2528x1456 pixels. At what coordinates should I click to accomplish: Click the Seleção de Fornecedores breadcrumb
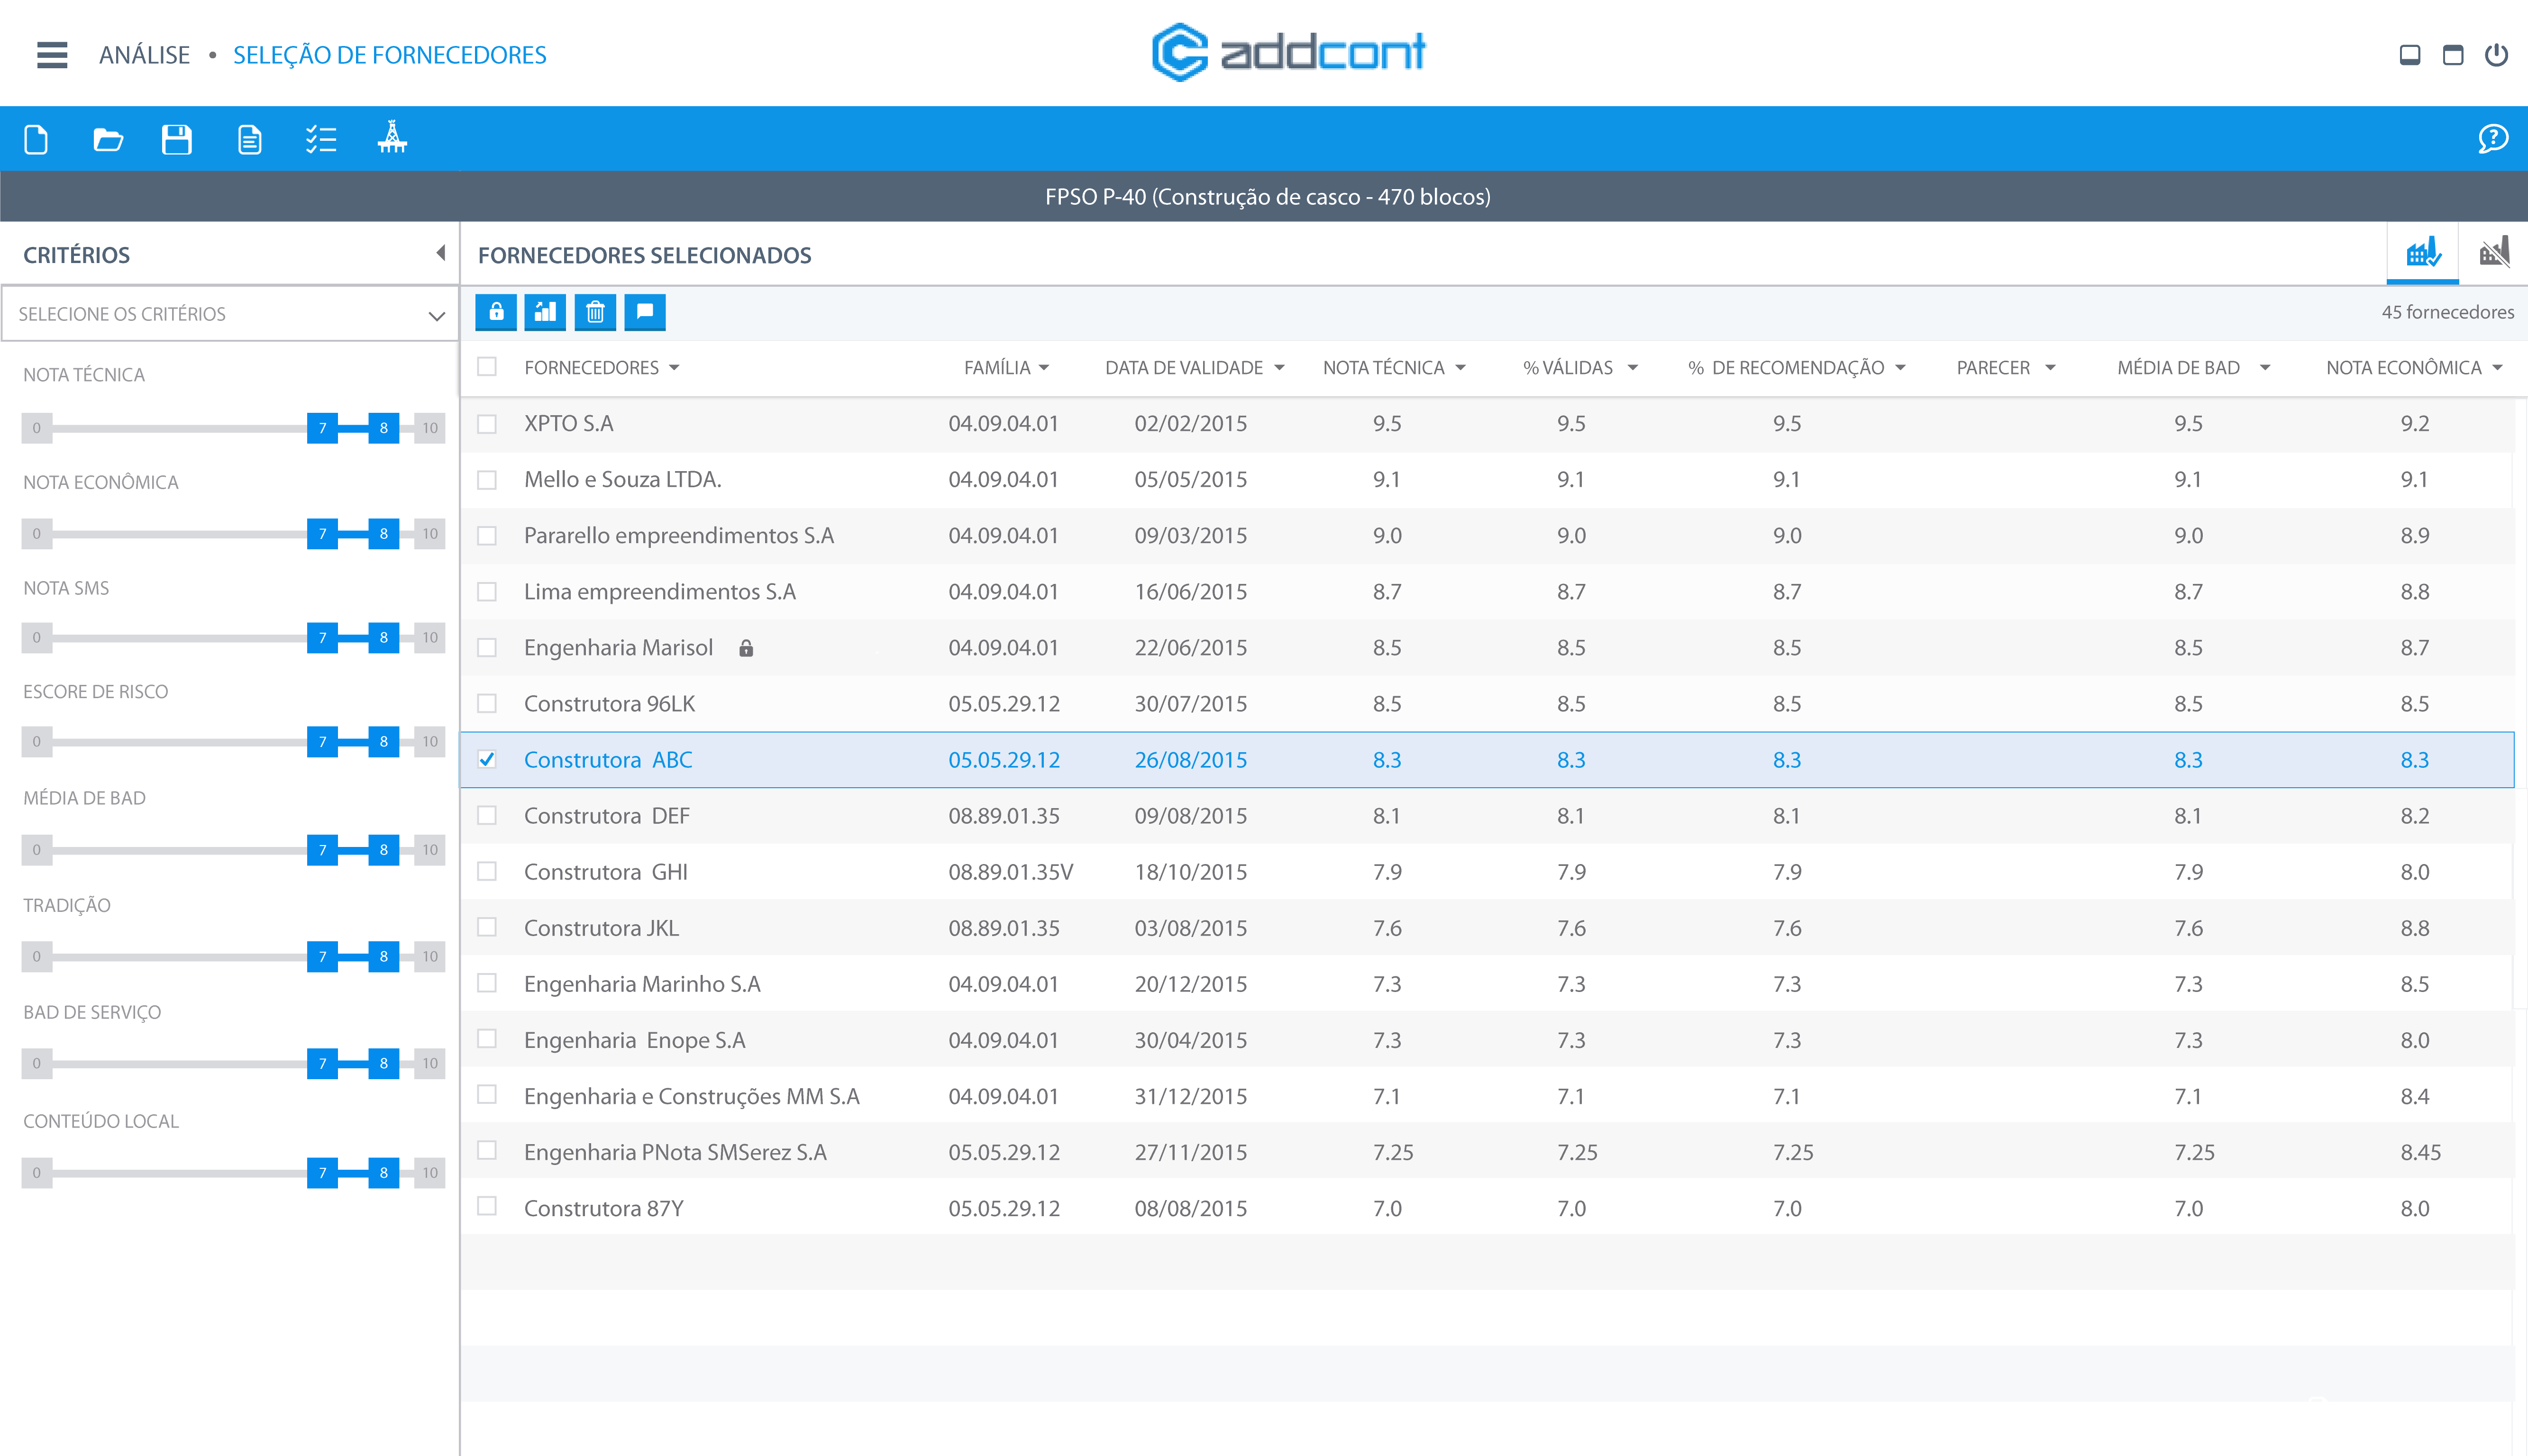coord(390,55)
